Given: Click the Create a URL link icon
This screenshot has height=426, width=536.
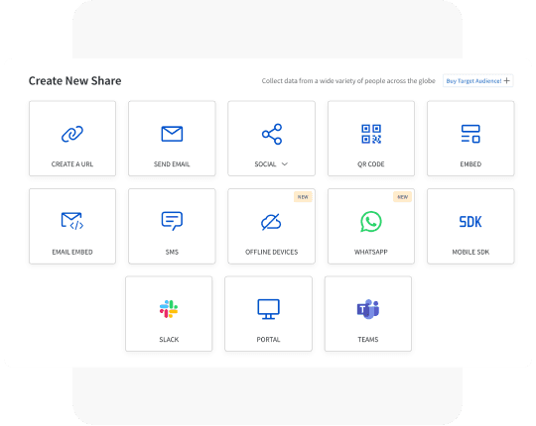Looking at the screenshot, I should (x=72, y=134).
